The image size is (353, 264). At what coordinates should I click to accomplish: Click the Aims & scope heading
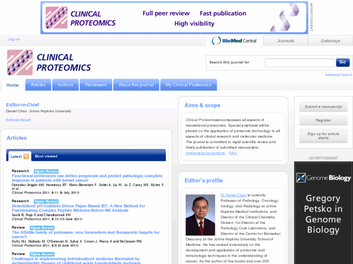coord(202,106)
